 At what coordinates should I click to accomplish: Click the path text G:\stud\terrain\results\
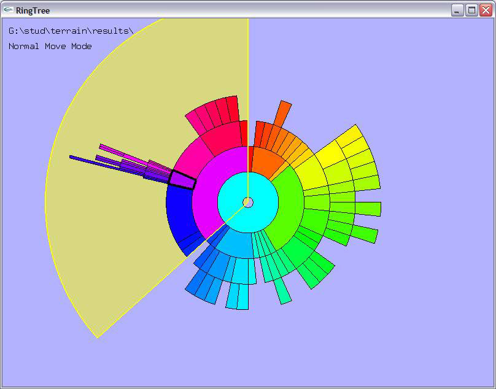(x=71, y=31)
